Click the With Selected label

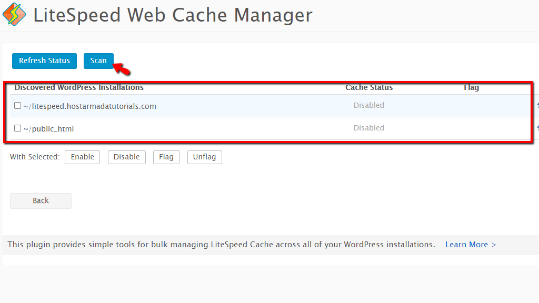(x=35, y=157)
